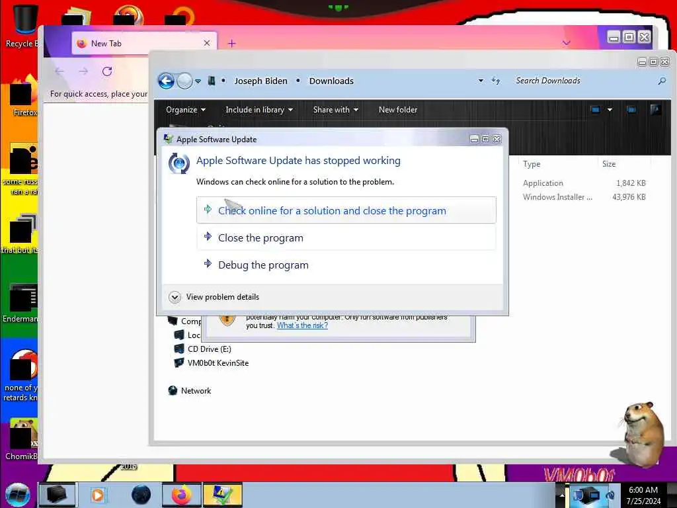Open Share with menu
677x508 pixels.
point(335,110)
